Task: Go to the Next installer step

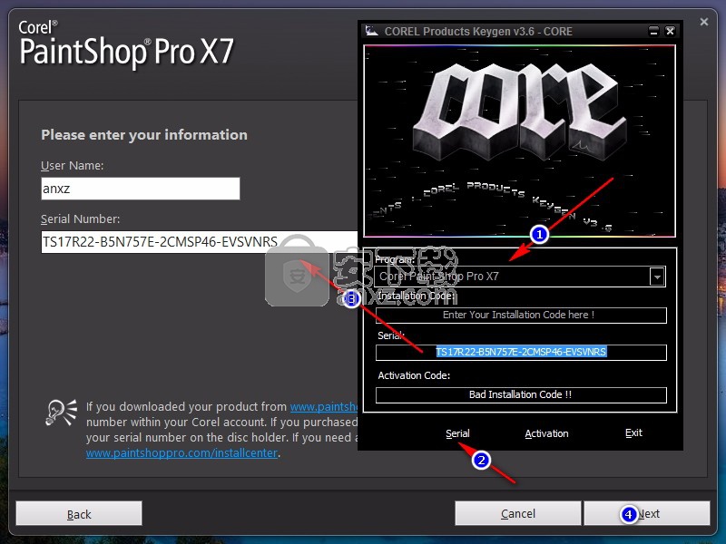Action: tap(647, 513)
